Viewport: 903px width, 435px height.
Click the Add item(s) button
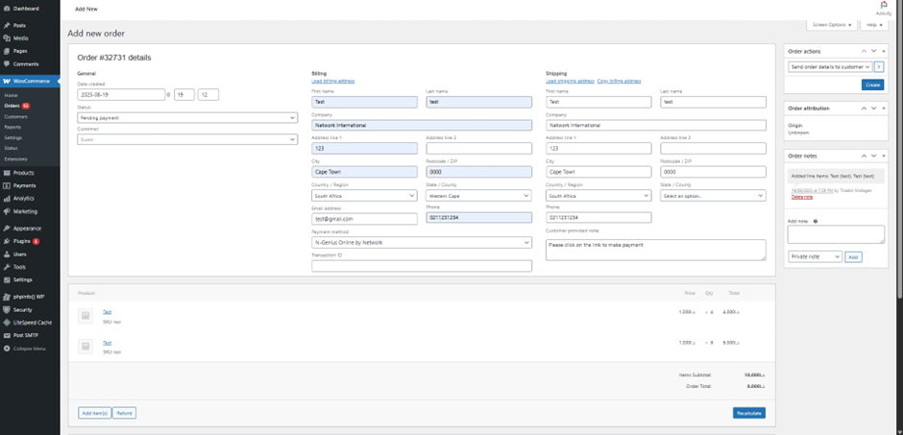pos(94,413)
